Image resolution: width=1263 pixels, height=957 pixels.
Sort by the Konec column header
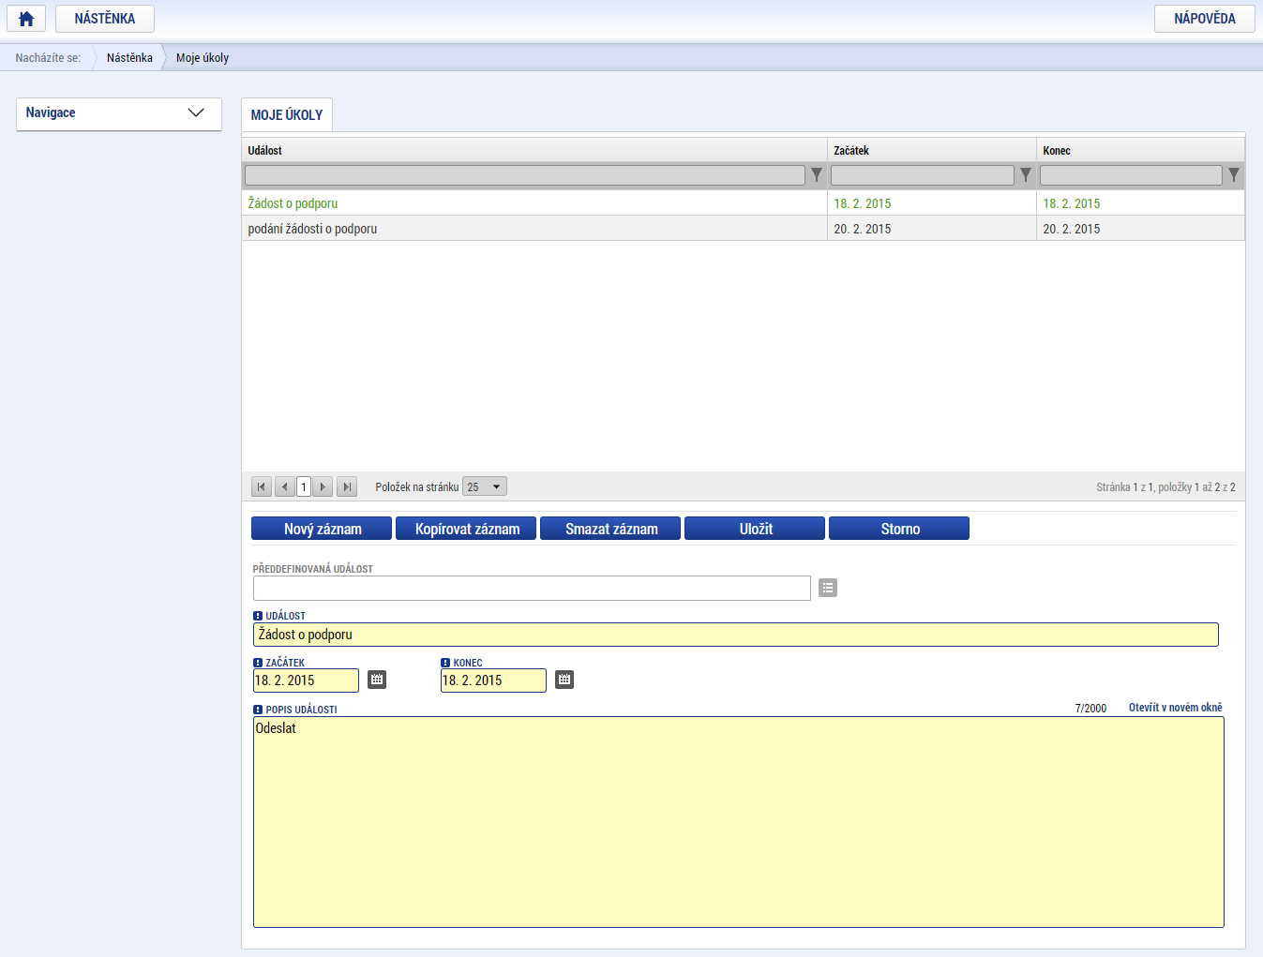1141,150
